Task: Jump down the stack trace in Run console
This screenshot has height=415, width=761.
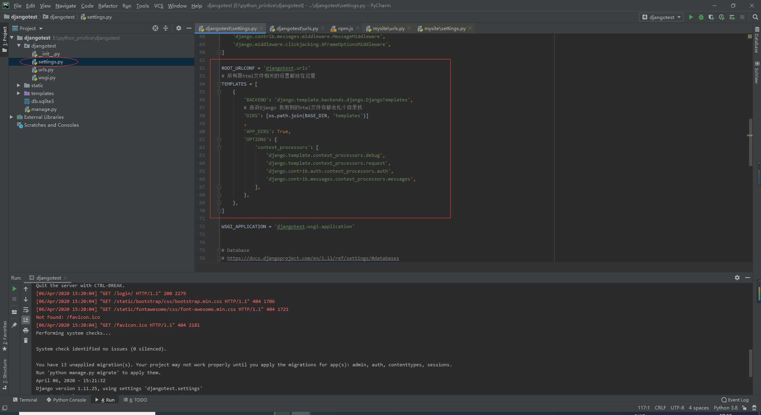Action: (26, 299)
